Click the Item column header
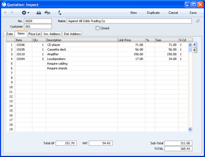Viewport: 205px width, 157px height. (24, 40)
